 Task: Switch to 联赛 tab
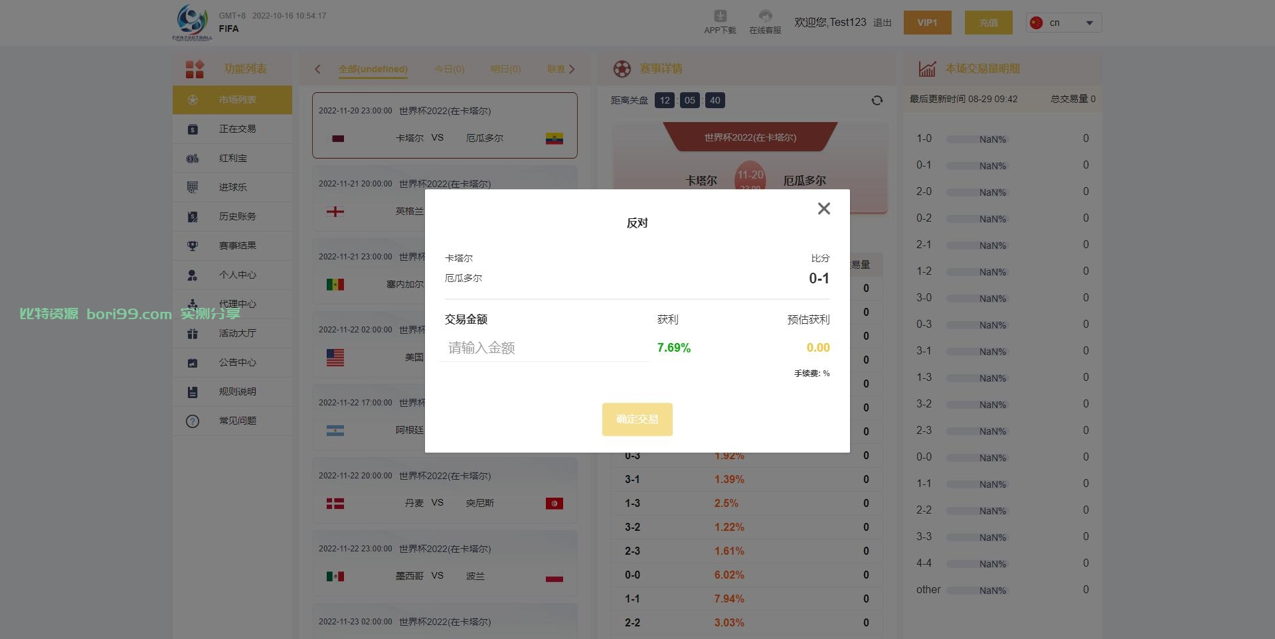556,69
